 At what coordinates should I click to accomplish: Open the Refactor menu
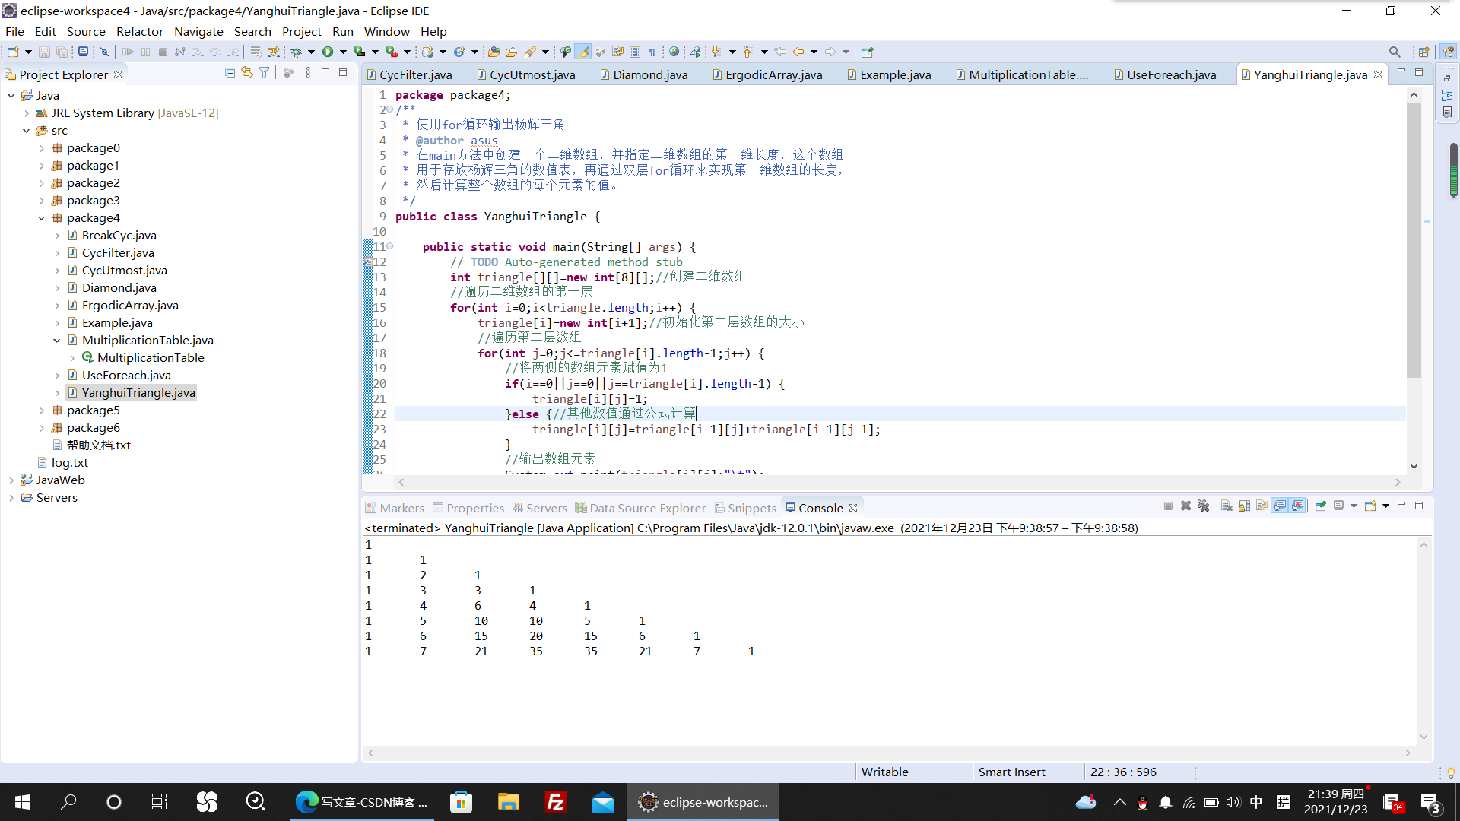(139, 31)
